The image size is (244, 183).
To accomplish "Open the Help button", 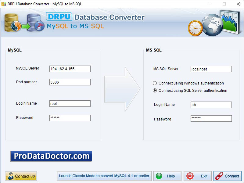I will click(x=167, y=176).
